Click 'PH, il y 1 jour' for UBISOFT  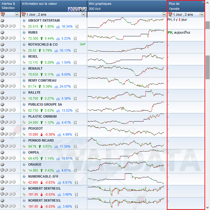pyautogui.click(x=177, y=20)
